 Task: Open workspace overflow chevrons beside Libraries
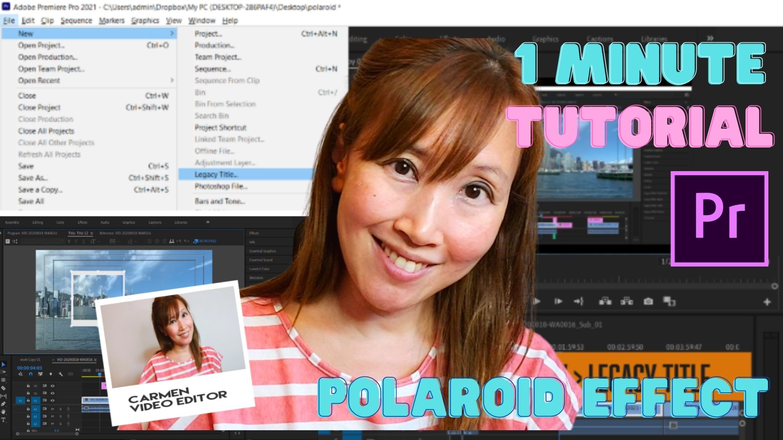(x=208, y=222)
